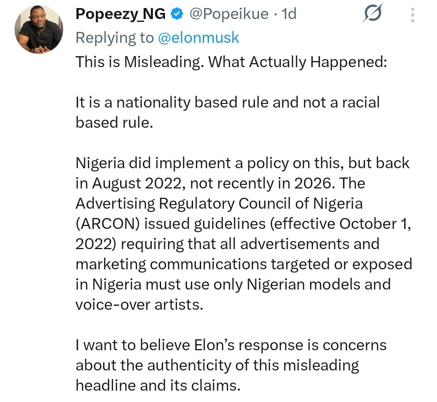
Task: Open the @elonmusk mention link
Action: pyautogui.click(x=198, y=38)
